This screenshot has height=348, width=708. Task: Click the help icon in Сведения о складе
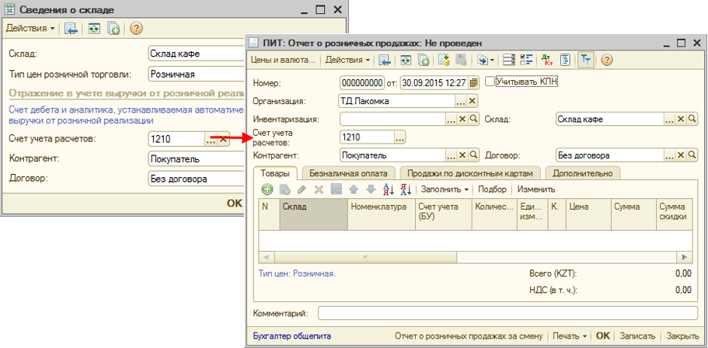coord(137,29)
